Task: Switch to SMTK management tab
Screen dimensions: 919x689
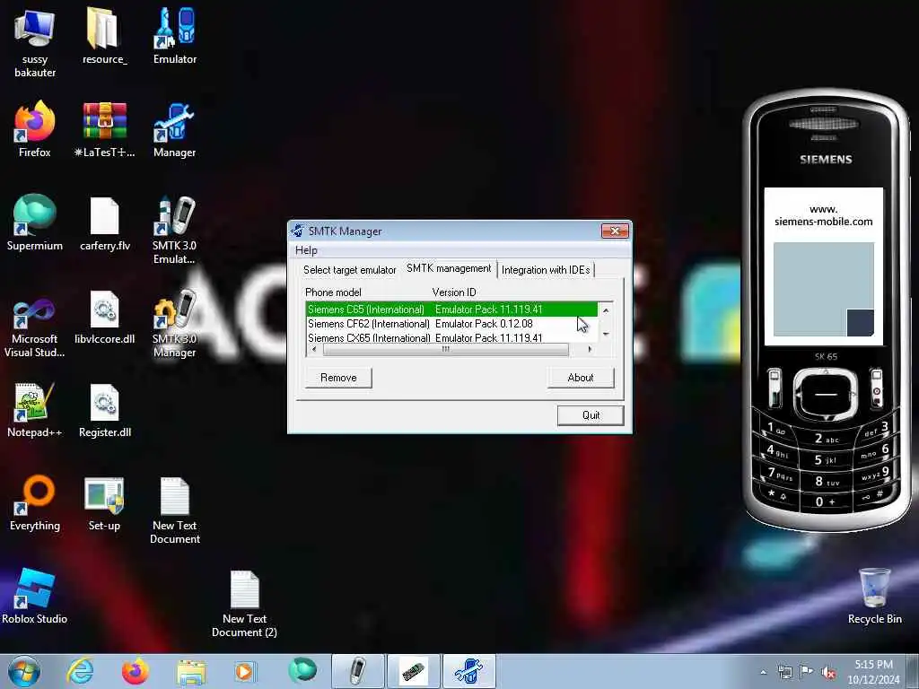Action: pyautogui.click(x=449, y=268)
